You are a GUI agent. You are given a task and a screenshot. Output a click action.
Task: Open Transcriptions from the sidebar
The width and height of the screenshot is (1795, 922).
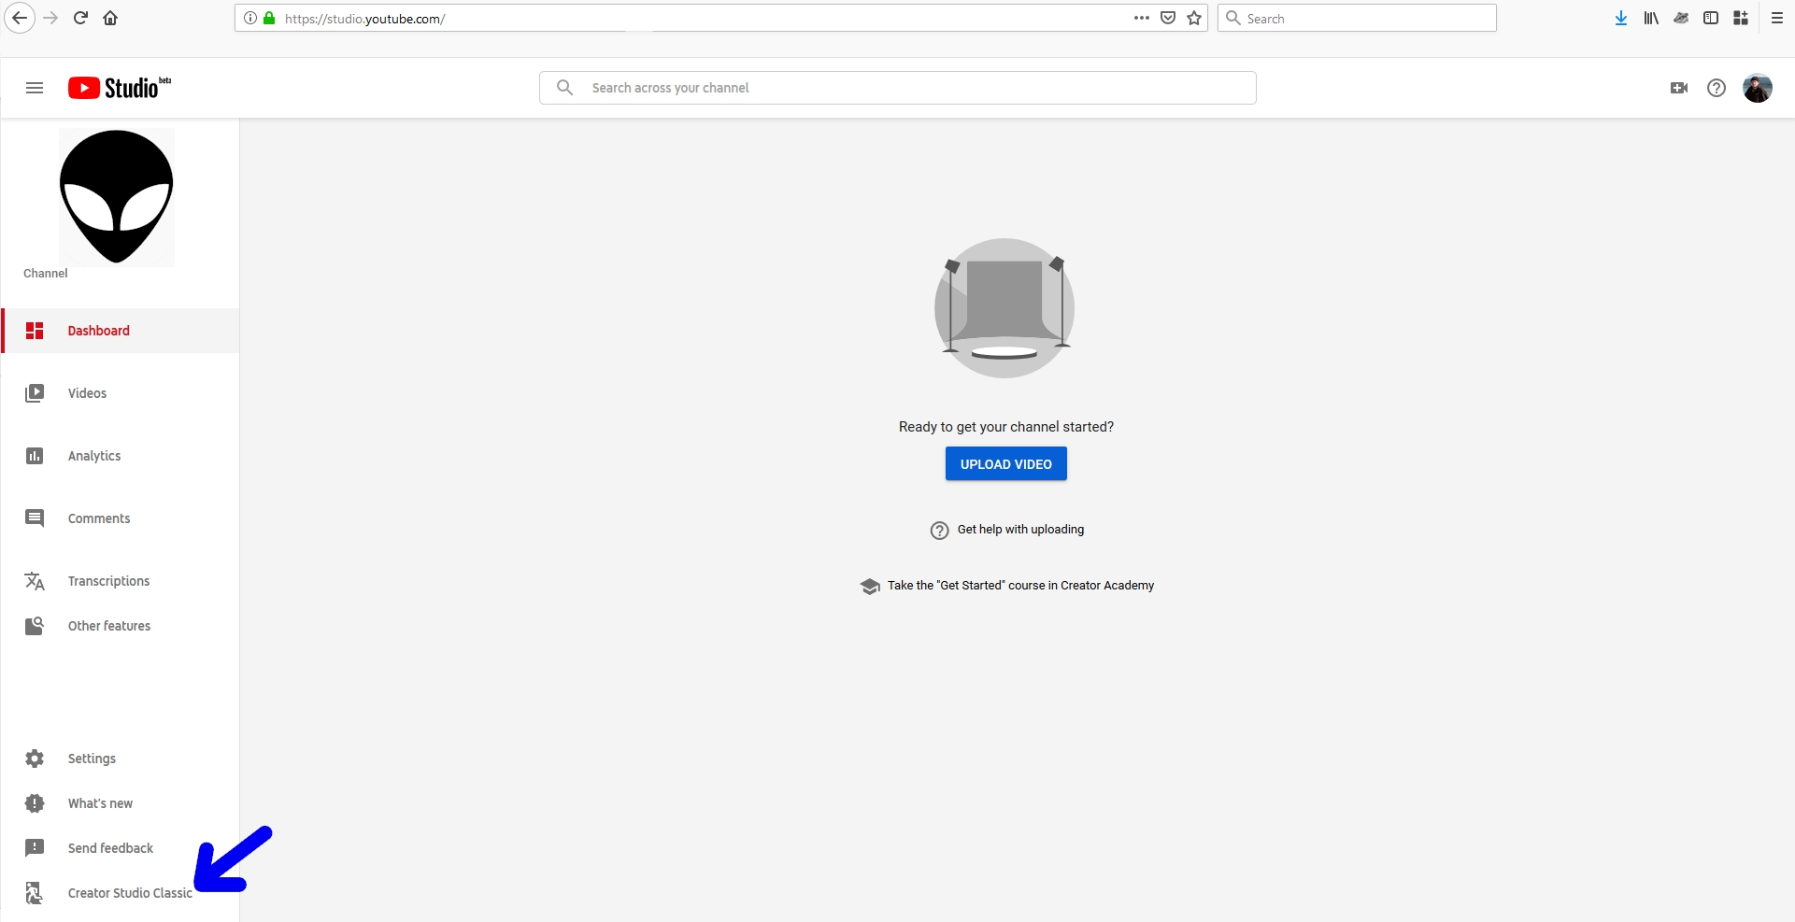coord(108,581)
